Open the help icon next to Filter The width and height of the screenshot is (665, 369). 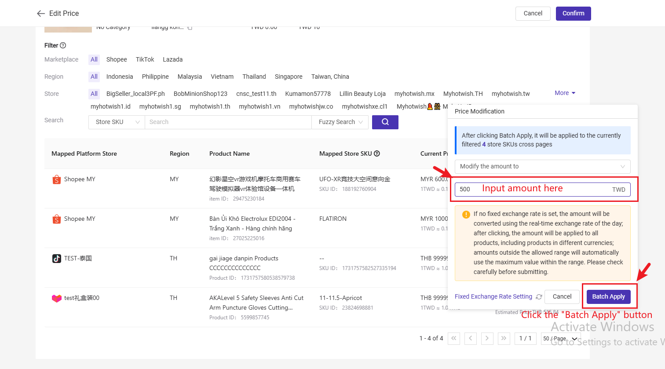click(62, 45)
